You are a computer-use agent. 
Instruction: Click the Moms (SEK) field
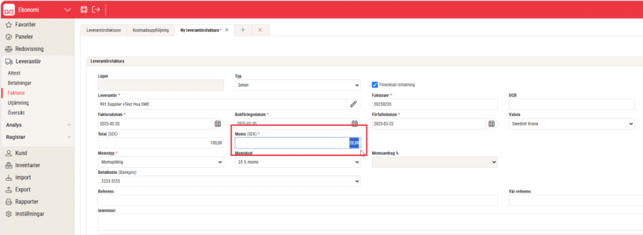[298, 143]
